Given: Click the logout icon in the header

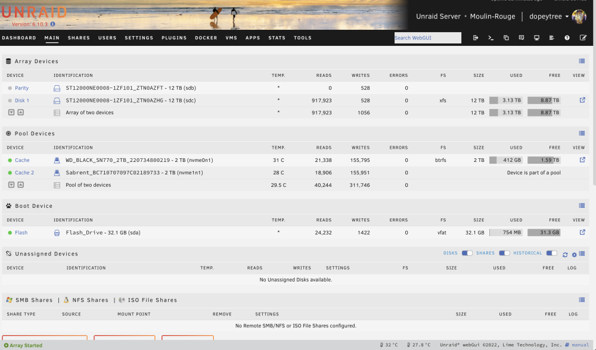Looking at the screenshot, I should [476, 37].
